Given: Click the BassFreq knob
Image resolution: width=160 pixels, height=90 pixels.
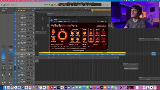Looking at the screenshot, I should point(72,39).
